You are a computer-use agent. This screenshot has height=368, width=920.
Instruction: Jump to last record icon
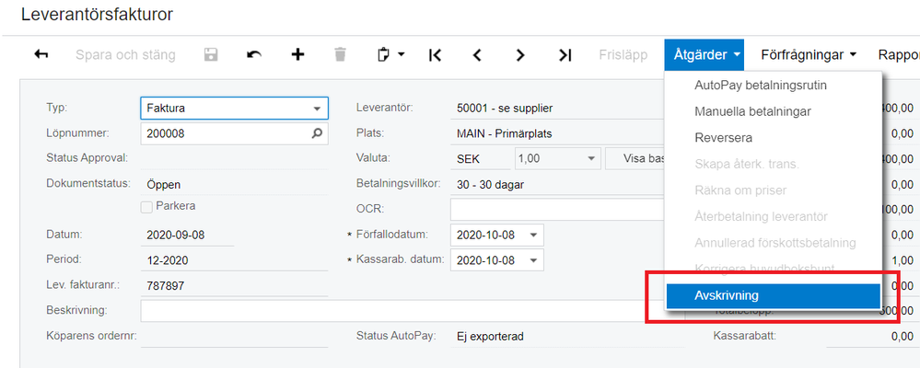tap(565, 54)
